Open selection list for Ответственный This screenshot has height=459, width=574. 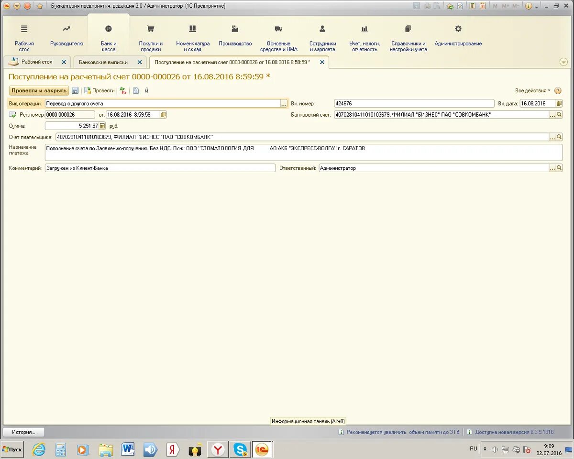552,168
